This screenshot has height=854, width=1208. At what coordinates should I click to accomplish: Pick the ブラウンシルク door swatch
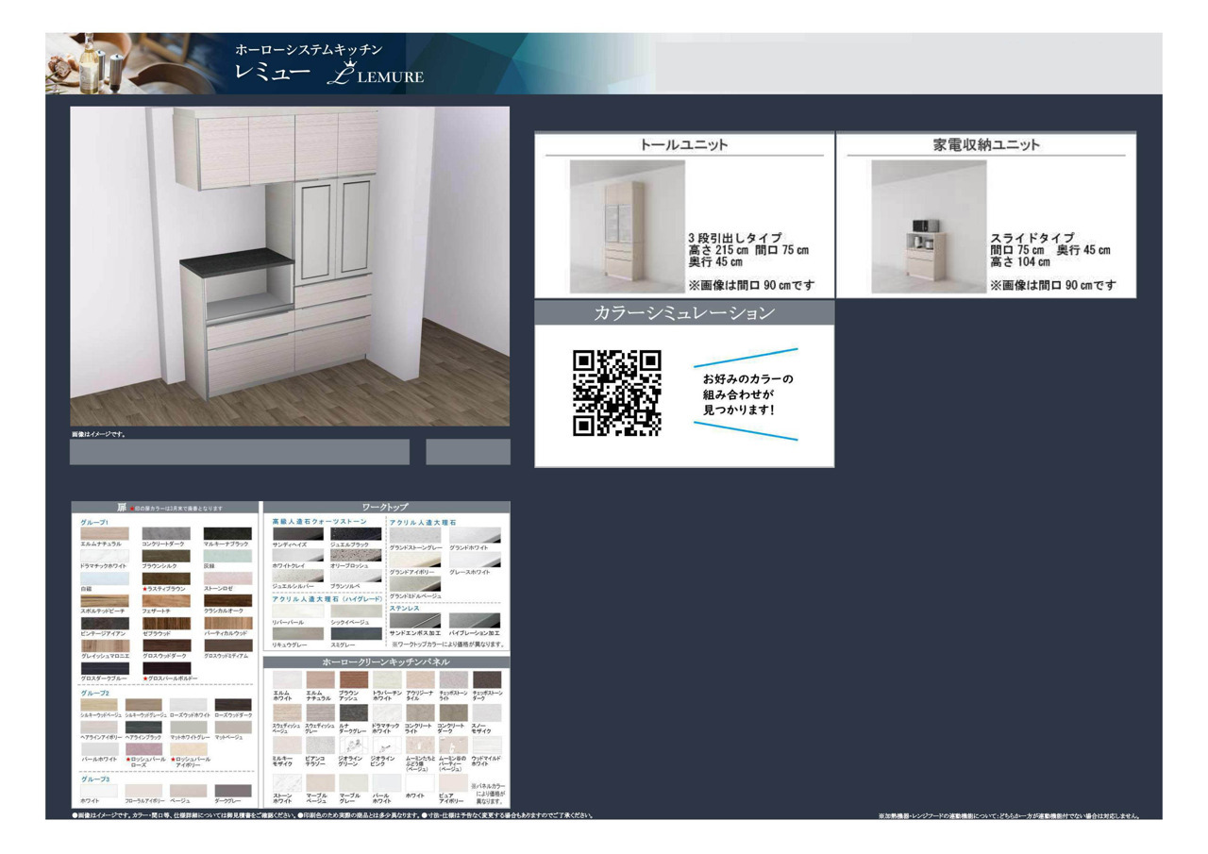coord(166,556)
